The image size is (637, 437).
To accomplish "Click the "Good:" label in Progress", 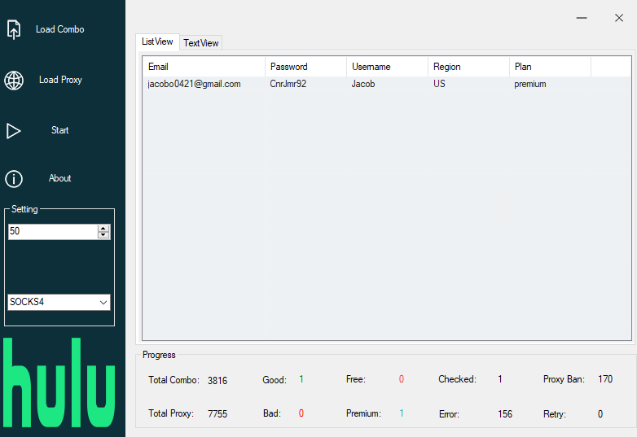I will tap(275, 380).
